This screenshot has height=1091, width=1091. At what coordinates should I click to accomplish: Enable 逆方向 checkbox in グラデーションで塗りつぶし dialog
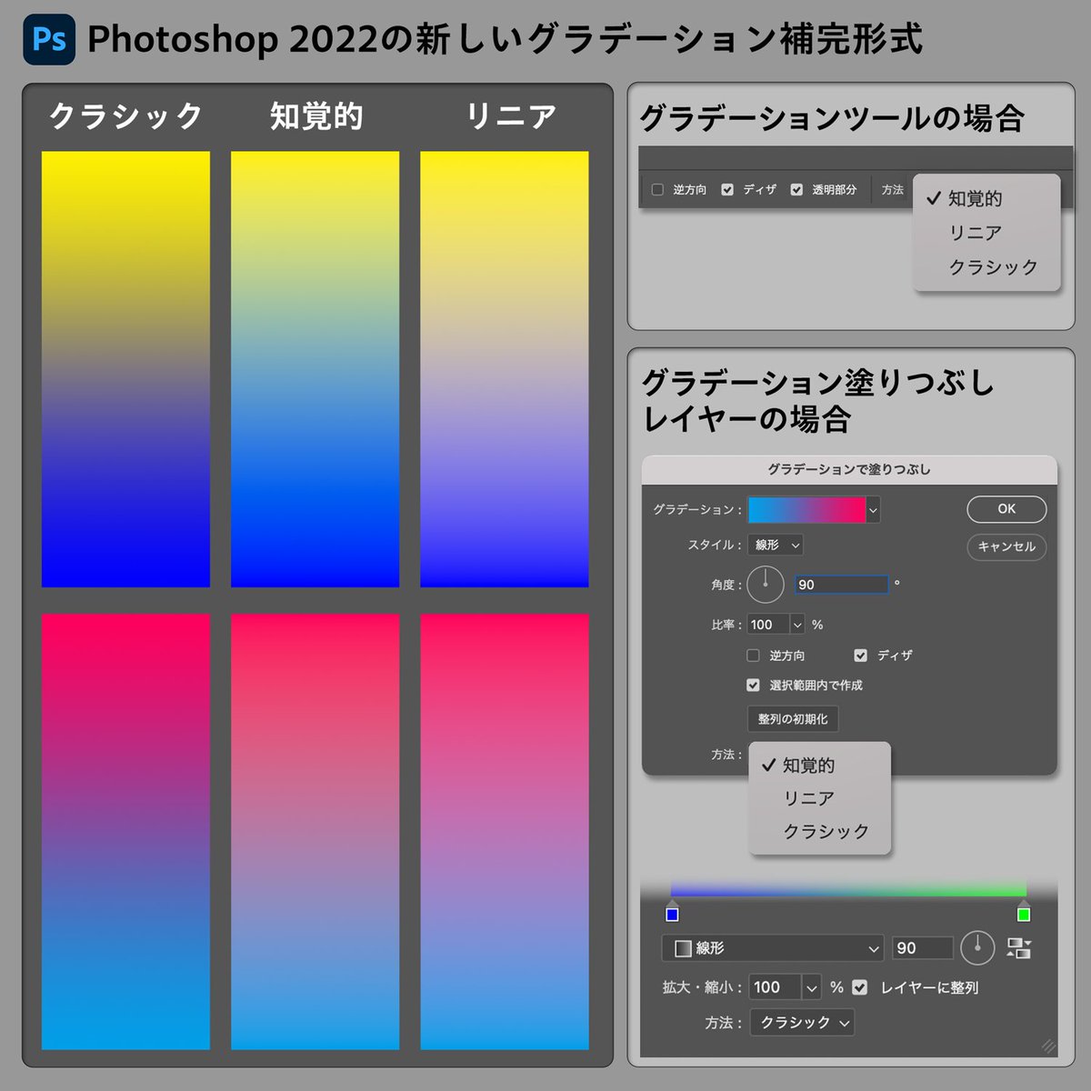coord(753,655)
